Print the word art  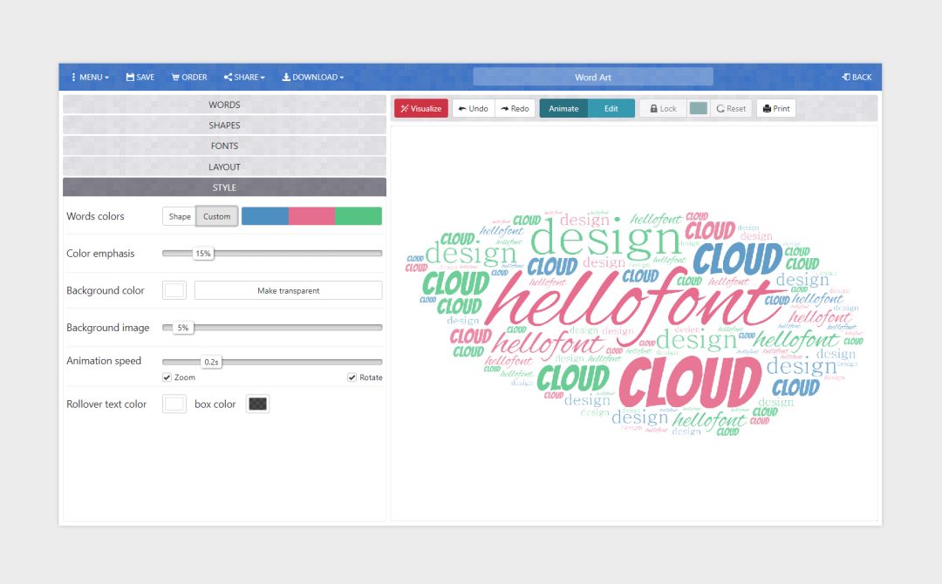coord(775,109)
